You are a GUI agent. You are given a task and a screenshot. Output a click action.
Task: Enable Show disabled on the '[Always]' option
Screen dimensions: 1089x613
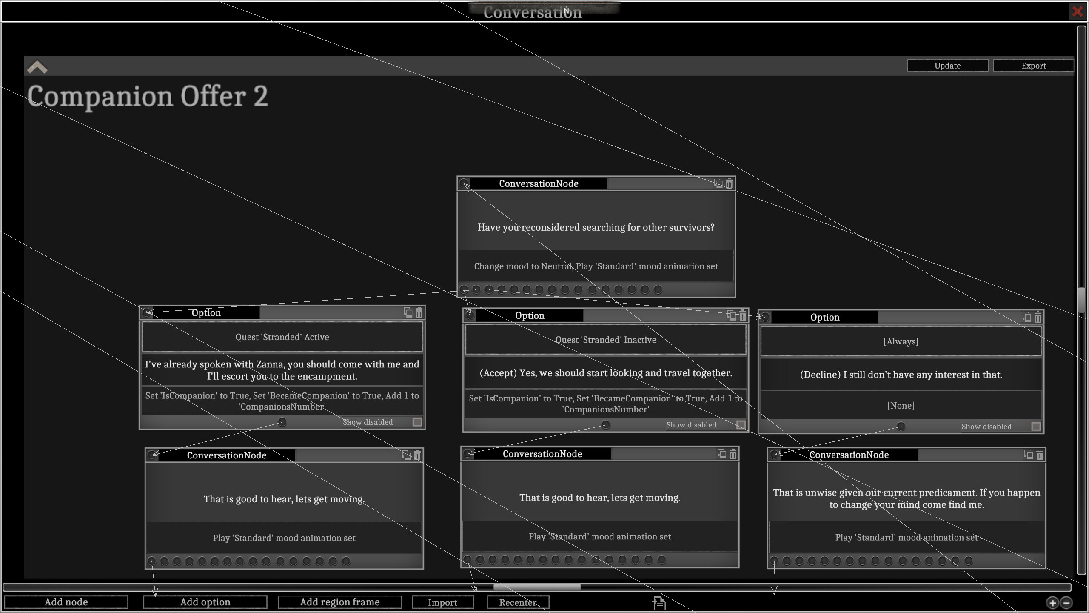click(x=1035, y=426)
